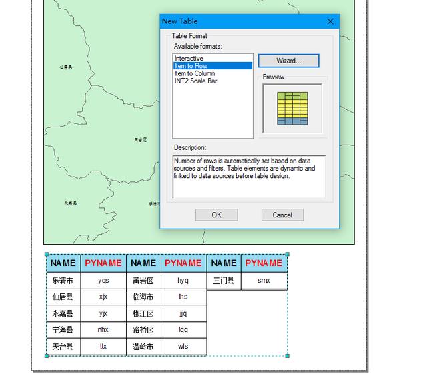Viewport: 427px width, 380px height.
Task: Click the table preview thumbnail
Action: click(292, 109)
